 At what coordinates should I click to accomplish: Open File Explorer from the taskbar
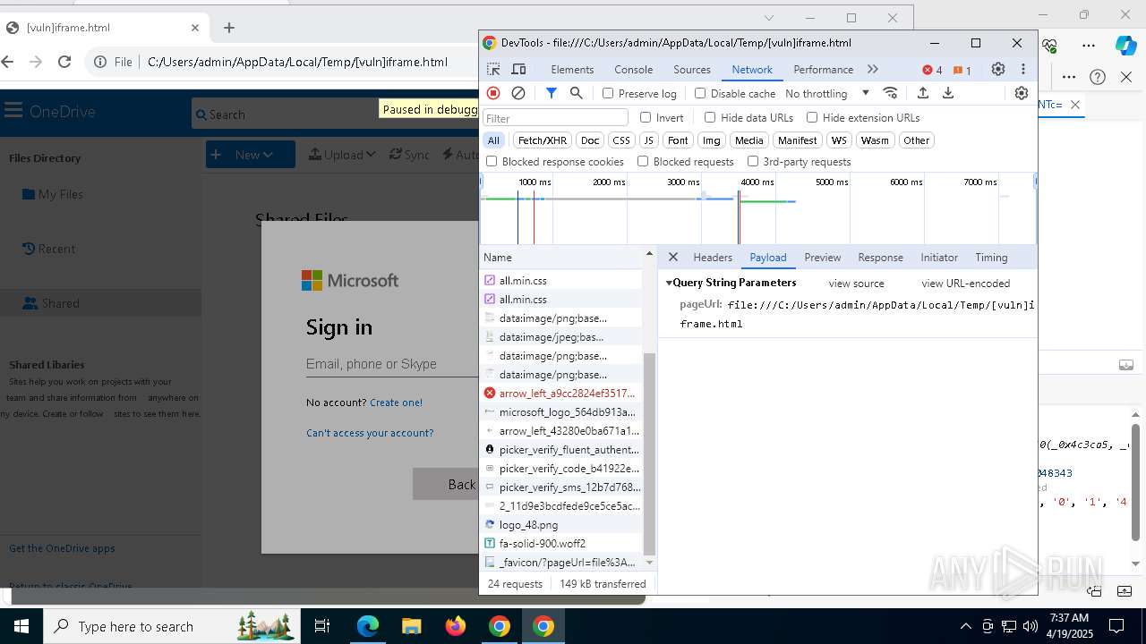pos(411,626)
